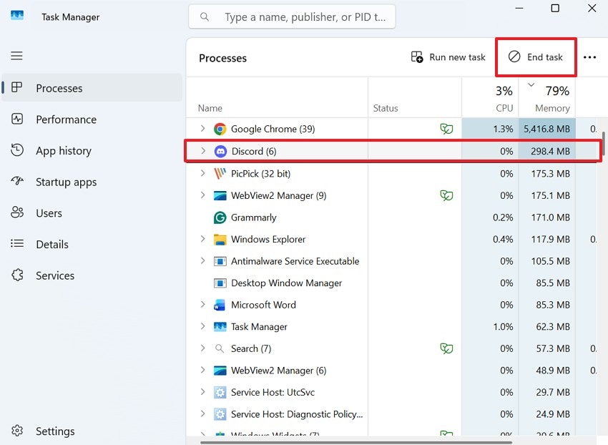This screenshot has height=445, width=608.
Task: Select the Grammarly process row
Action: pos(393,217)
